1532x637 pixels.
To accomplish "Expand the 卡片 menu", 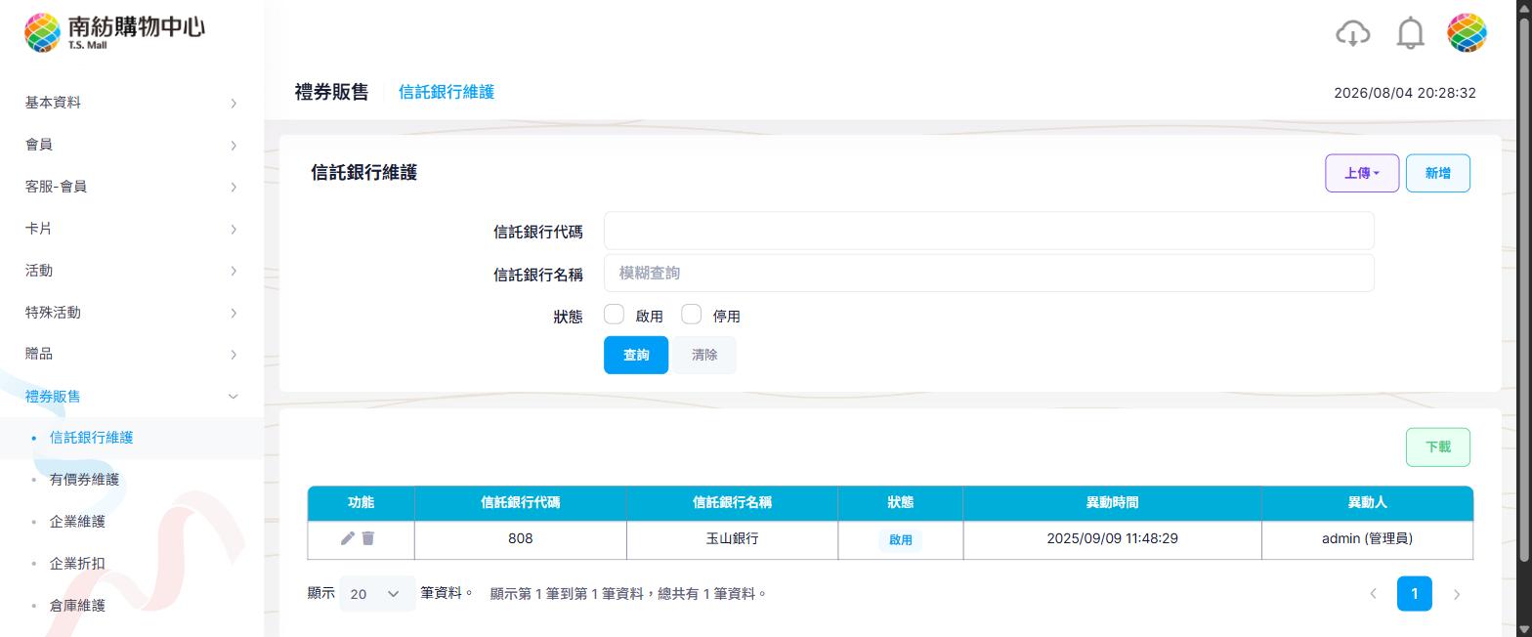I will 132,229.
